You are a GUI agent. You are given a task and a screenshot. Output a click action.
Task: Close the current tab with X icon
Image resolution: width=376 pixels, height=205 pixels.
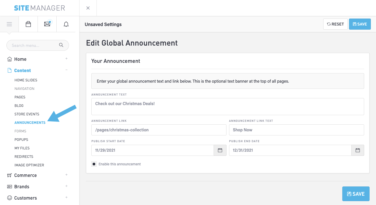pos(88,8)
